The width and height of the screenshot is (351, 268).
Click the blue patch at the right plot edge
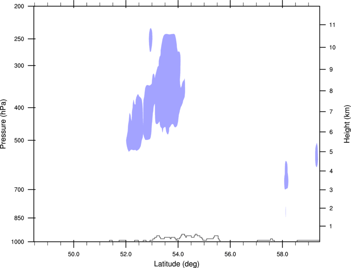tap(317, 155)
